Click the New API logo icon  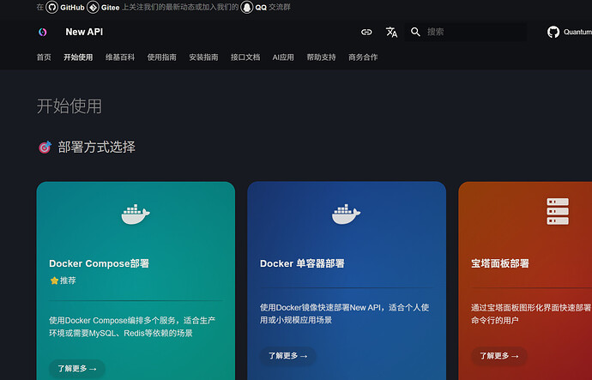[x=43, y=32]
